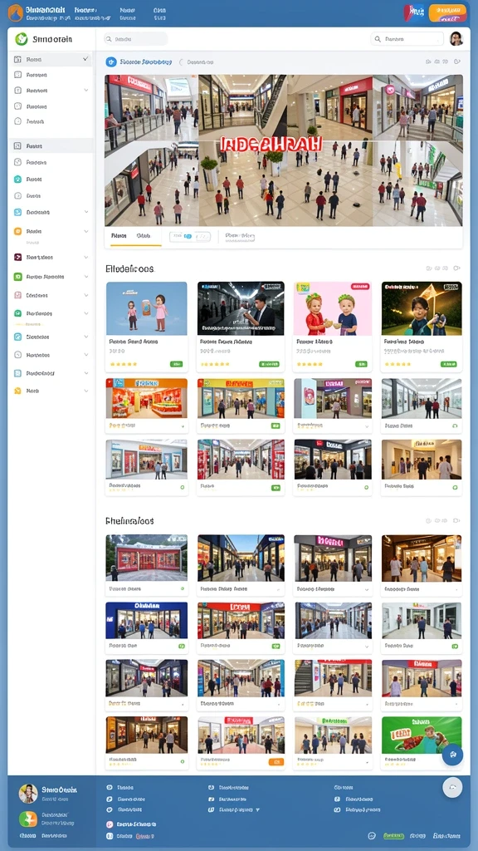Open the user avatar at top right
Image resolution: width=478 pixels, height=851 pixels.
(x=456, y=38)
